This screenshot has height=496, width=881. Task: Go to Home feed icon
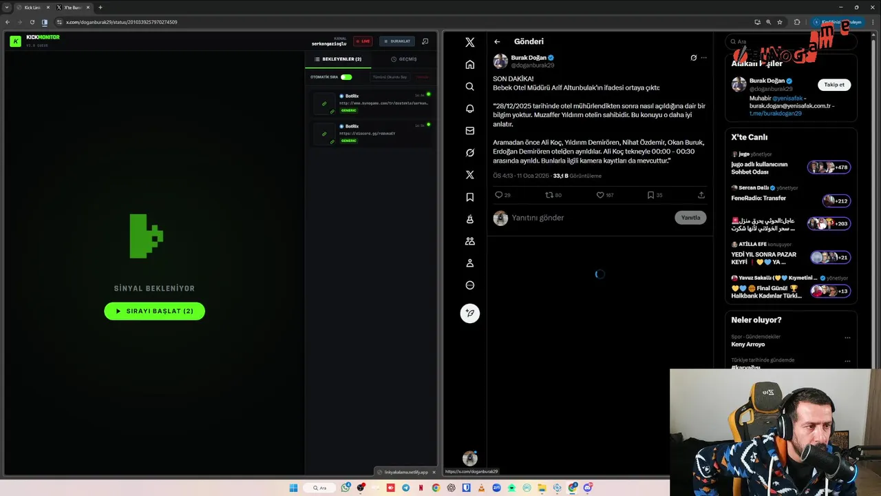pyautogui.click(x=470, y=65)
